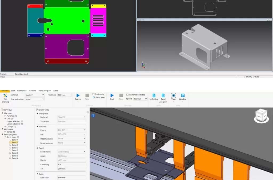The image size is (273, 180).
Task: Switch to the Bend program tab
Action: coord(45,91)
